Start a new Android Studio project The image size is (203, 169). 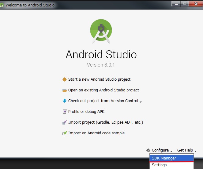[99, 79]
